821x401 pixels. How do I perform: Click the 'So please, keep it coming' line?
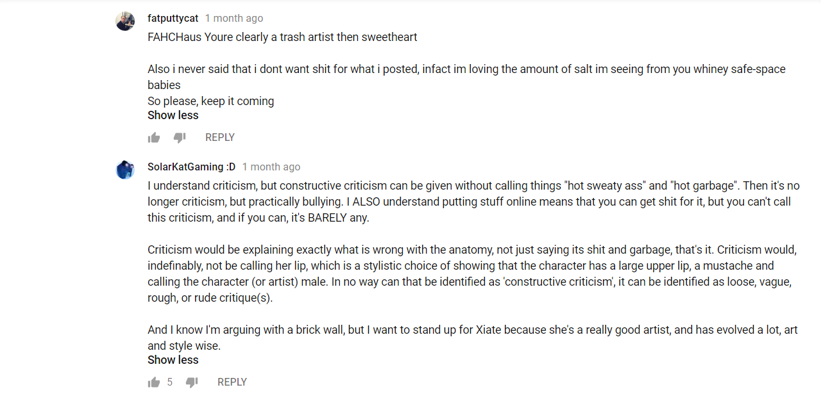click(x=211, y=101)
